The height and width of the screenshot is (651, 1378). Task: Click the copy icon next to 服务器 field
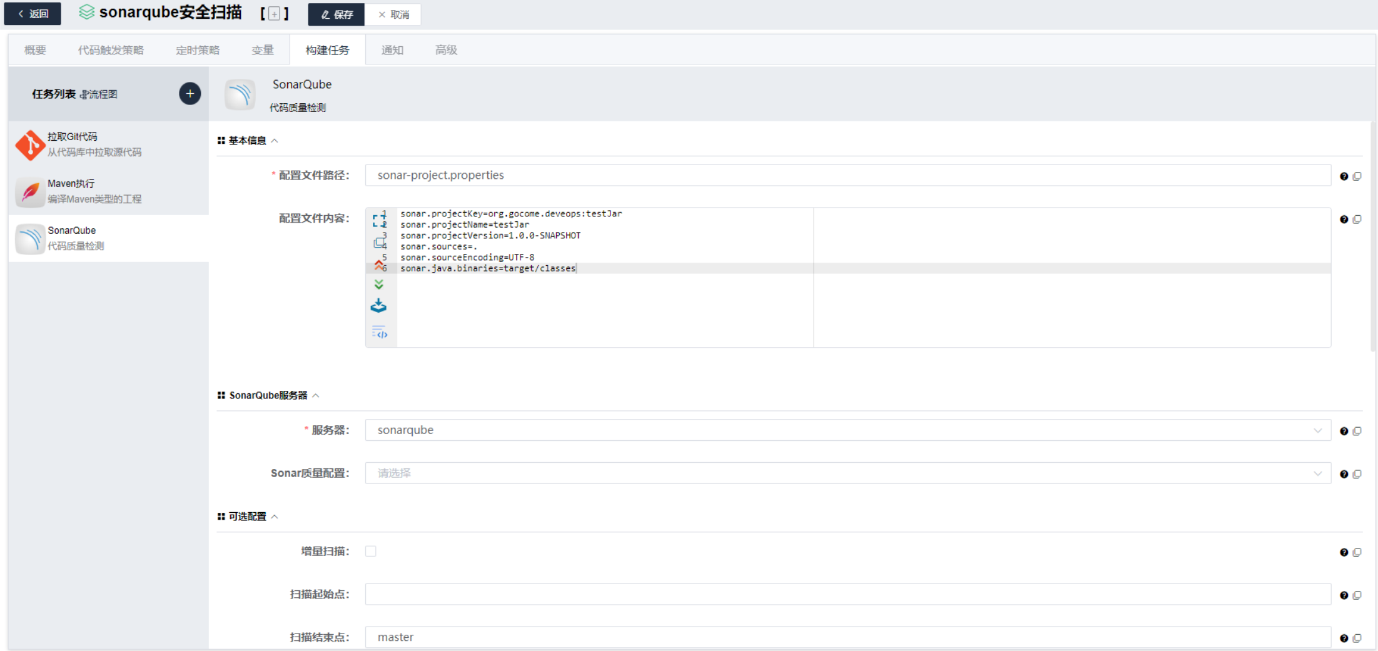pos(1357,430)
